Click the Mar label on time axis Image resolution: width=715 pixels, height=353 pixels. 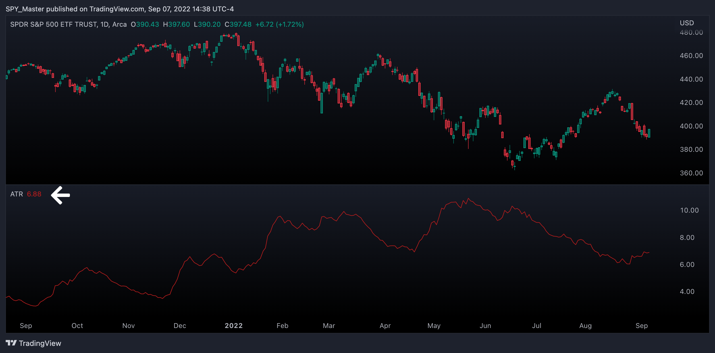pos(329,326)
